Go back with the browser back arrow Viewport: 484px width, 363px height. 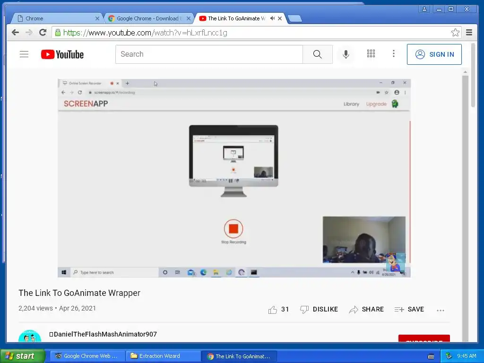15,33
